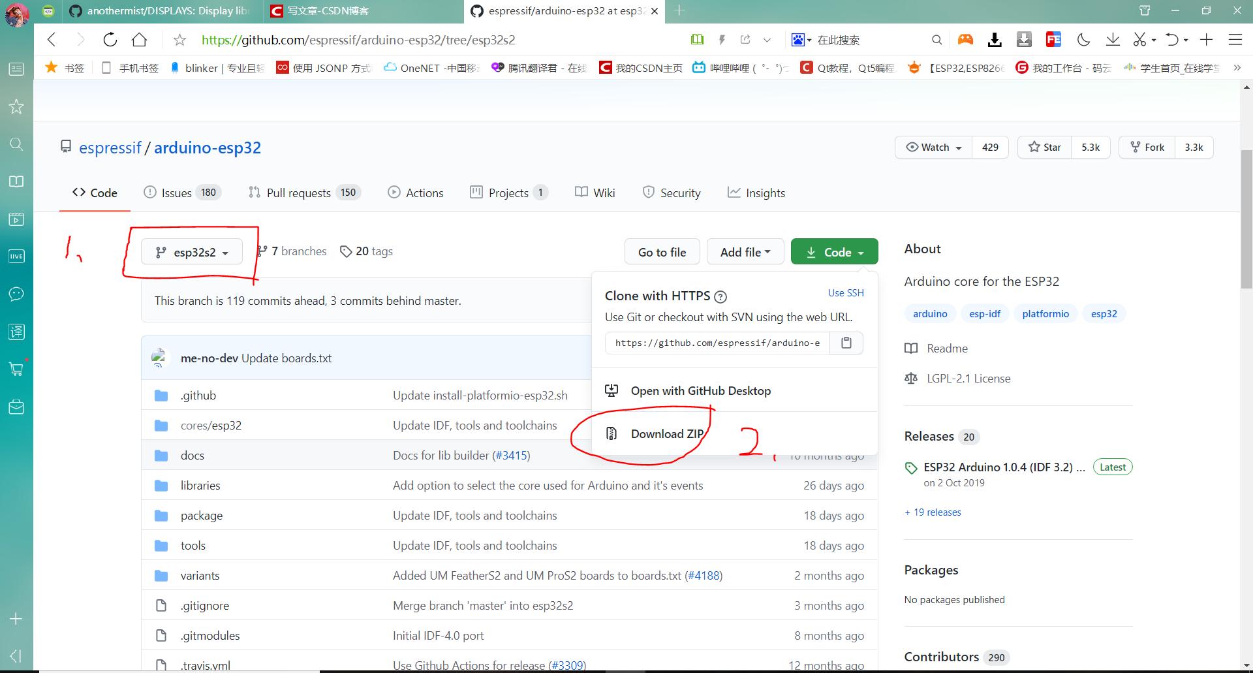Toggle night mode moon icon
The height and width of the screenshot is (673, 1253).
click(1083, 40)
